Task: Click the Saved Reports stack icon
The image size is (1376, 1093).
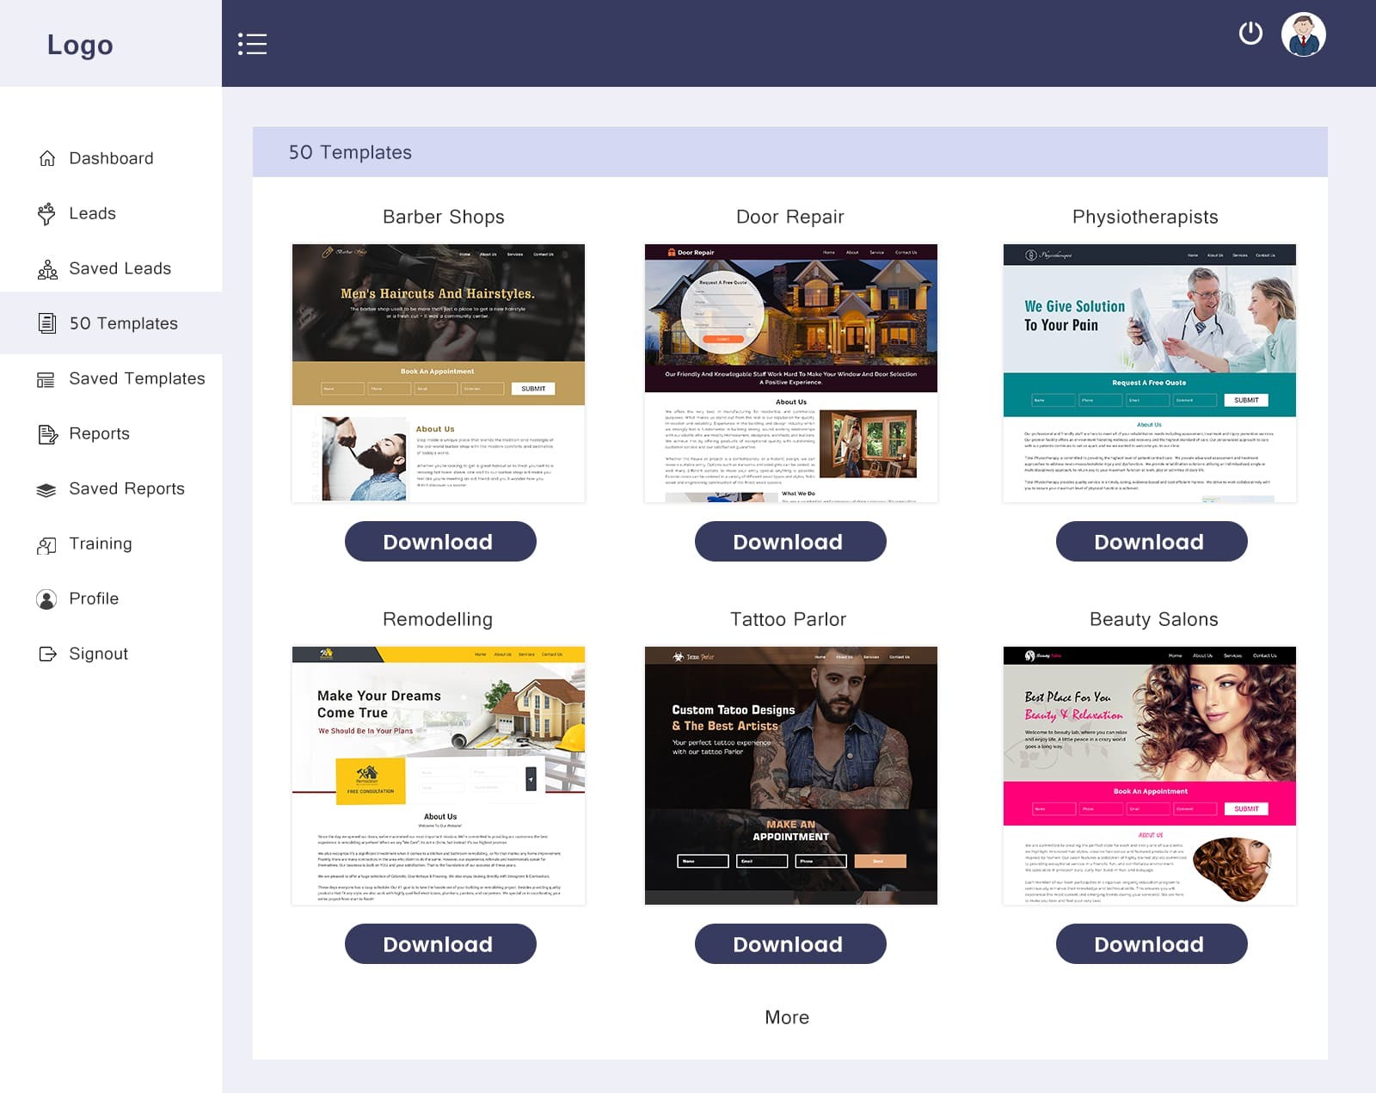Action: pos(46,490)
